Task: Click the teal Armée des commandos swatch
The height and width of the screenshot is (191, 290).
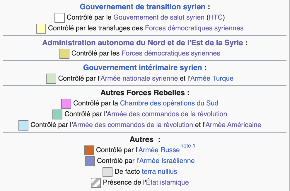Action: click(57, 114)
